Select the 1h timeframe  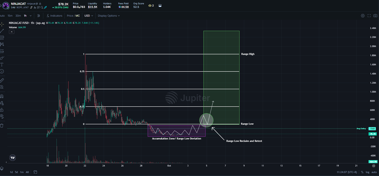[x=25, y=15]
